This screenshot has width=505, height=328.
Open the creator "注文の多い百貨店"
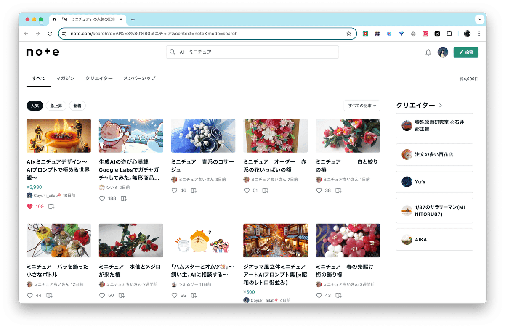point(434,154)
